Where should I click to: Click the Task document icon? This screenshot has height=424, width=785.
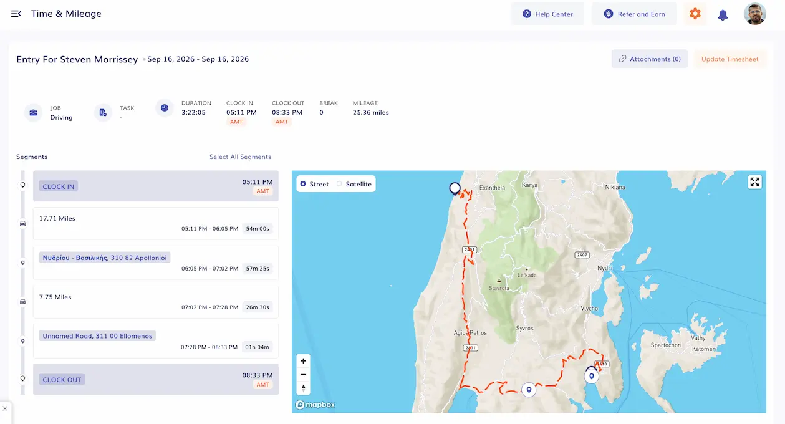point(103,112)
